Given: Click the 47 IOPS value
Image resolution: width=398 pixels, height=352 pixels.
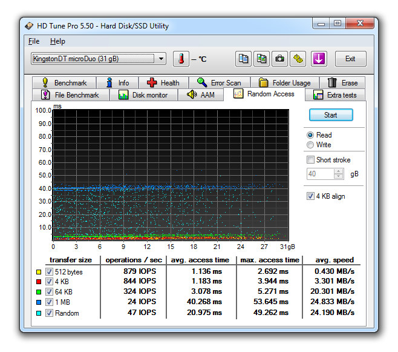Looking at the screenshot, I should pyautogui.click(x=142, y=313).
